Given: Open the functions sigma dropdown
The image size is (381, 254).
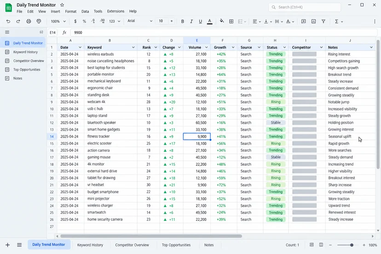Looking at the screenshot, I should click(339, 21).
